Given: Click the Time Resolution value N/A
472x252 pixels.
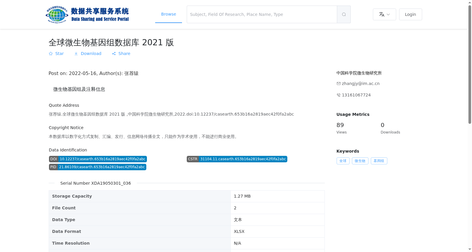Looking at the screenshot, I should tap(237, 243).
